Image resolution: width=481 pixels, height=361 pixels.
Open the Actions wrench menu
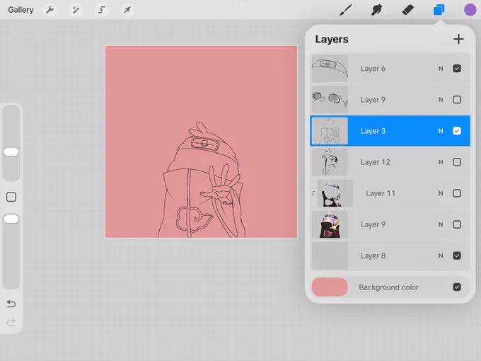click(x=50, y=10)
